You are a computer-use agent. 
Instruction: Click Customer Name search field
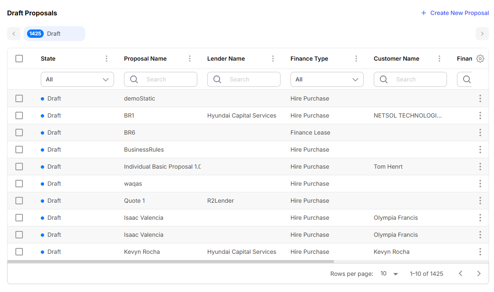[x=410, y=79]
